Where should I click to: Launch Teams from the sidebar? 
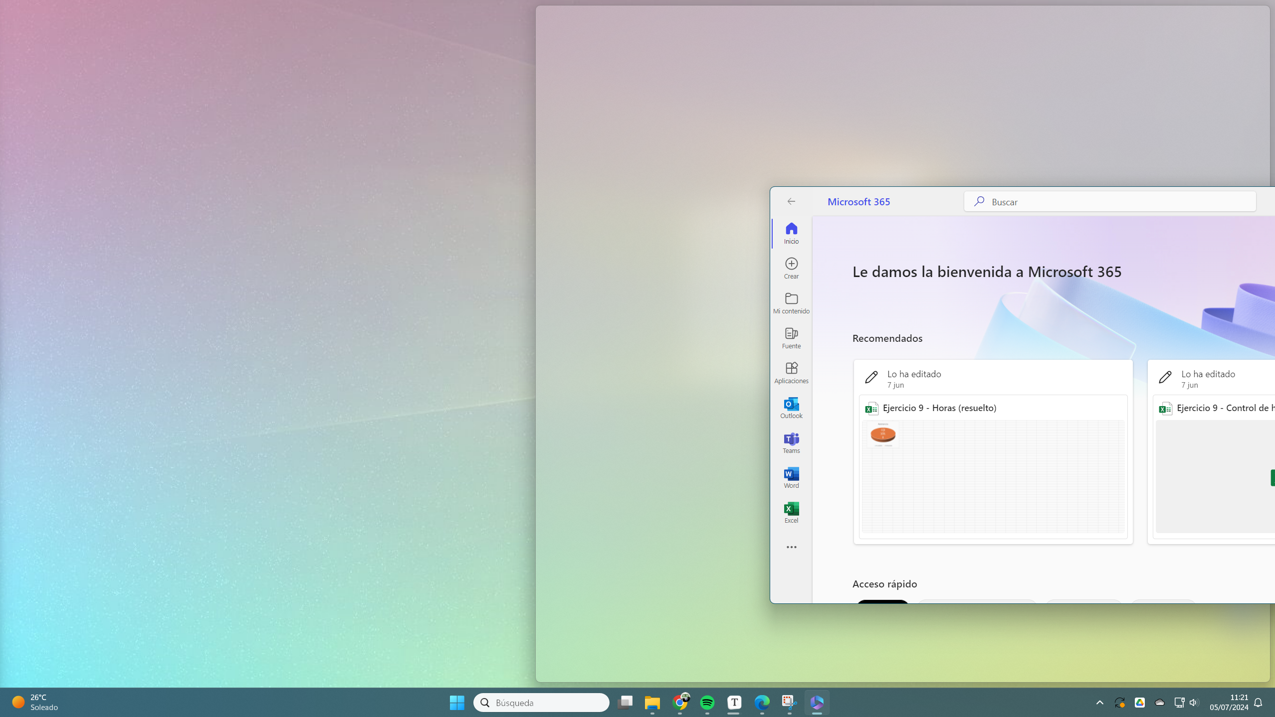(x=791, y=442)
